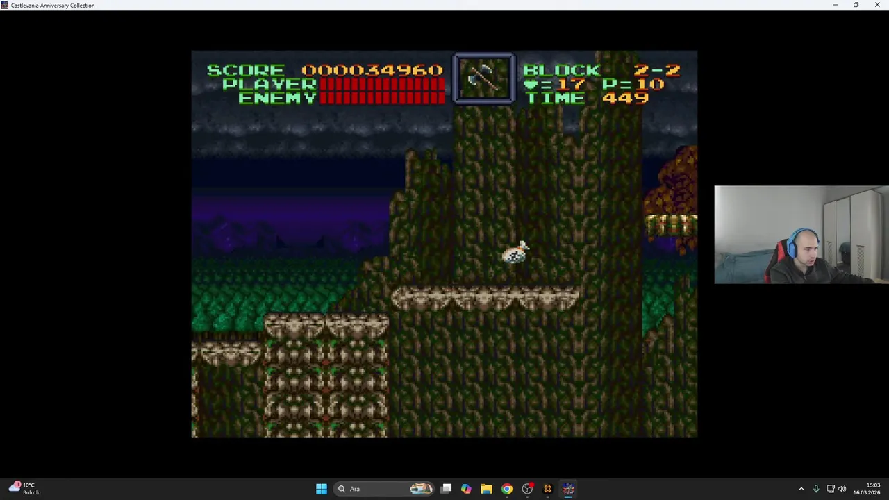Viewport: 889px width, 500px height.
Task: Open network settings from tray icon
Action: pyautogui.click(x=831, y=489)
